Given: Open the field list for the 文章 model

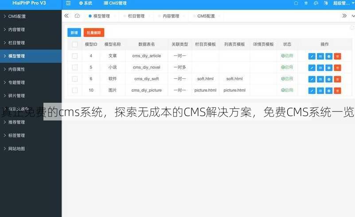Looking at the screenshot, I should 320,56.
